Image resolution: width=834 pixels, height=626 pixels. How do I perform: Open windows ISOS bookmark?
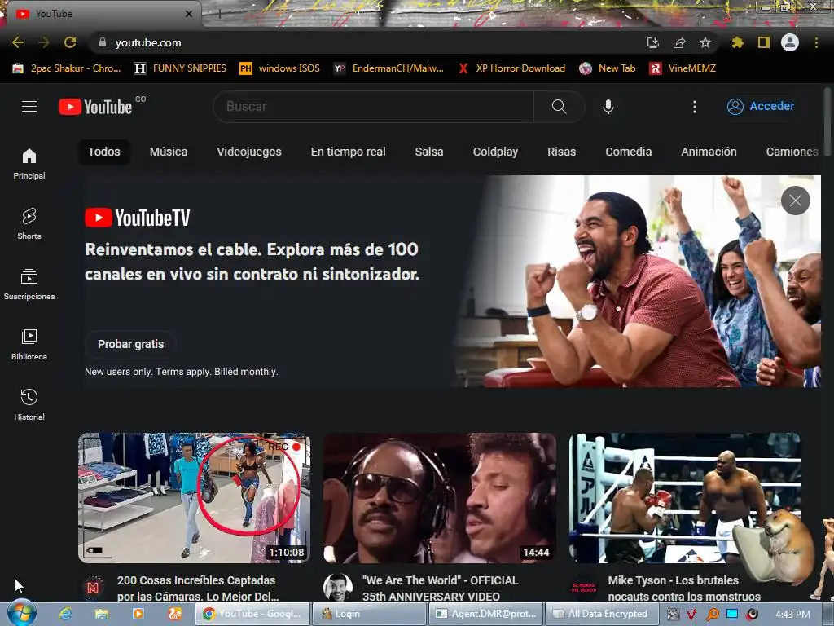pos(280,68)
